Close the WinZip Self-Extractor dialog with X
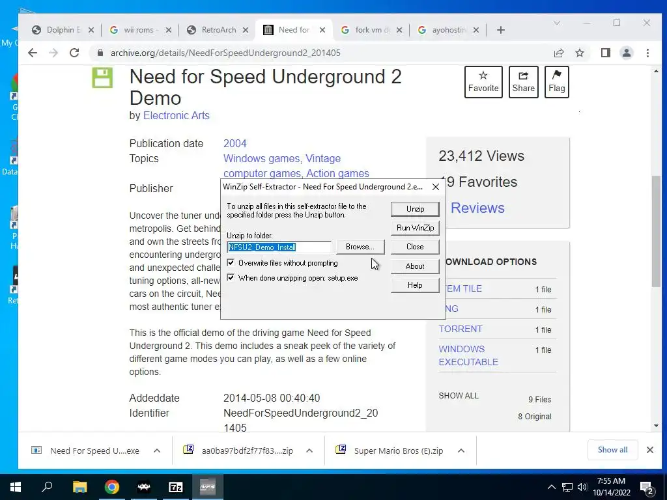This screenshot has height=500, width=667. tap(436, 187)
